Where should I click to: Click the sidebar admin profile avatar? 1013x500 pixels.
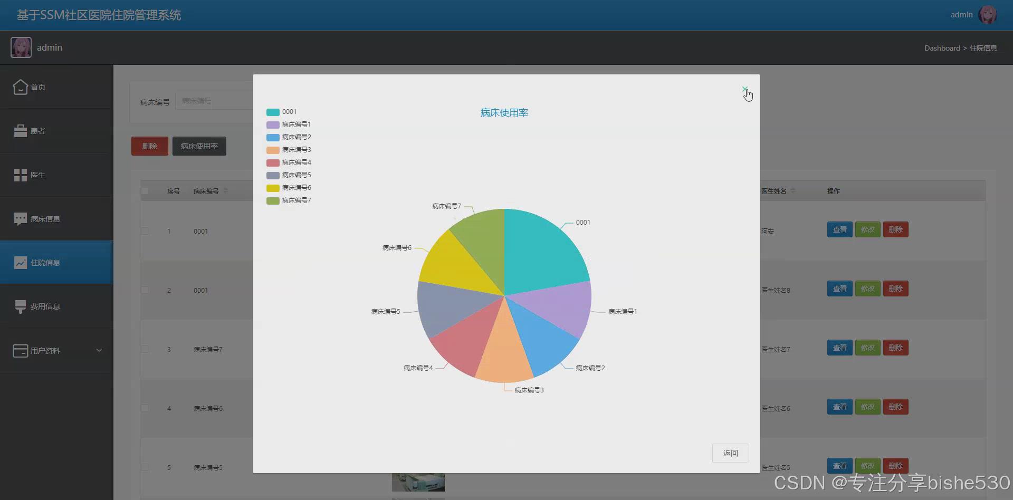[21, 47]
